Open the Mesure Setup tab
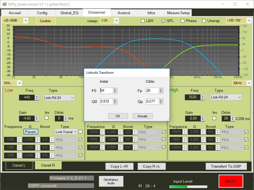Screen dimensions: 254x190 tap(178, 13)
